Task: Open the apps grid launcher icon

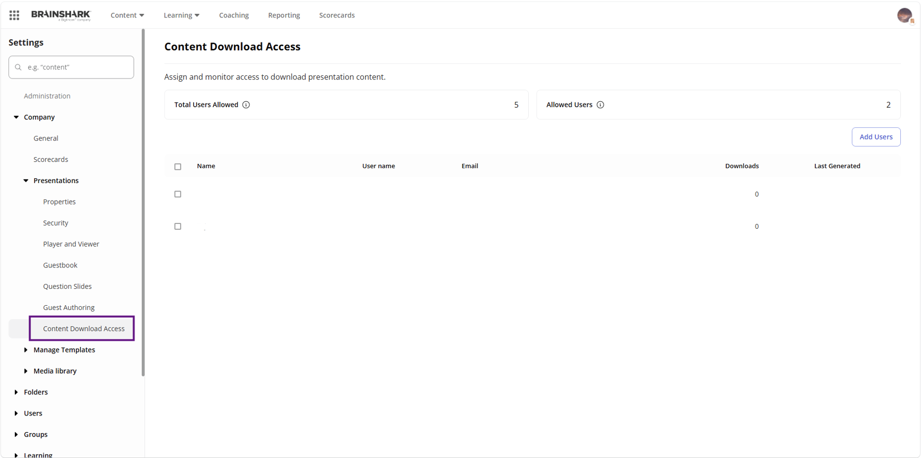Action: point(14,15)
